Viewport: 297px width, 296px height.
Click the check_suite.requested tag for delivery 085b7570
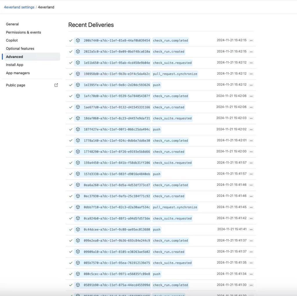pos(172,263)
